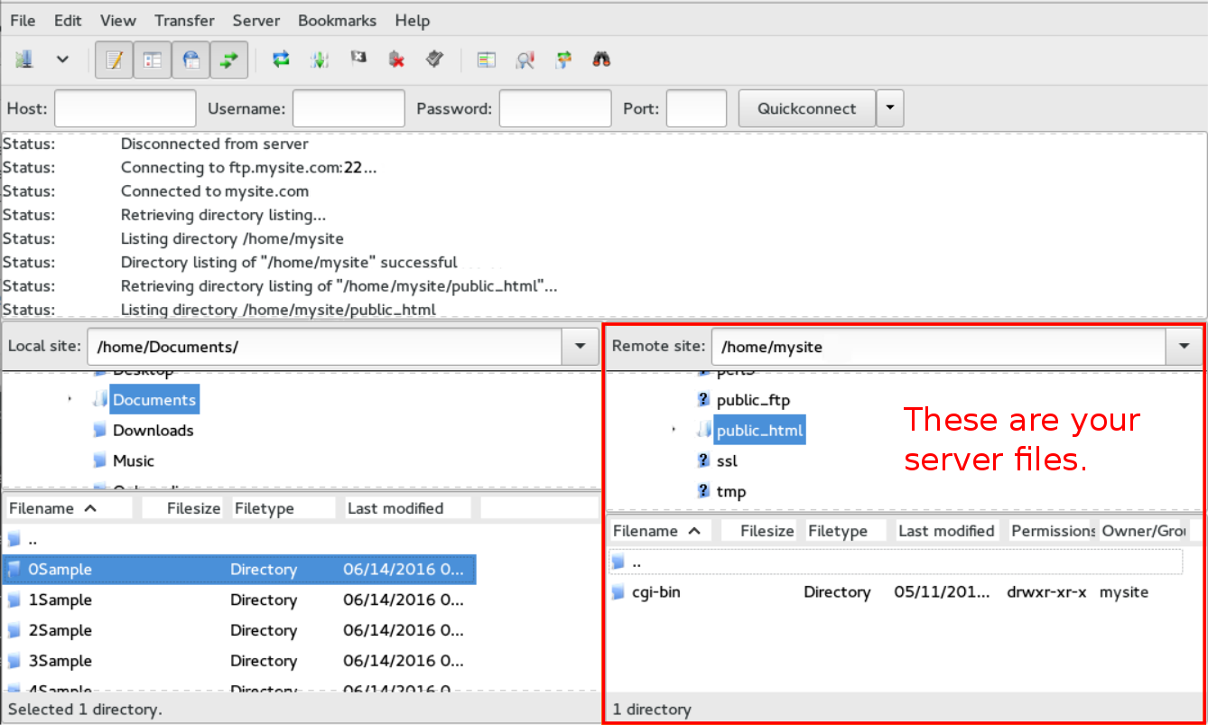The image size is (1208, 725).
Task: Refresh the file and folder listings
Action: (x=280, y=59)
